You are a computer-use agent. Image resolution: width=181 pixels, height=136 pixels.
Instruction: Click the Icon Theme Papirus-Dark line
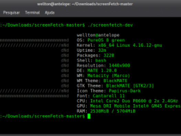pos(109,91)
